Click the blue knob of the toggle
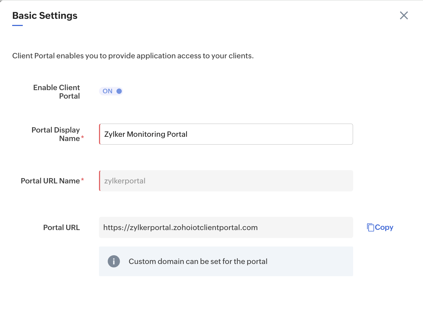423x326 pixels. (119, 91)
